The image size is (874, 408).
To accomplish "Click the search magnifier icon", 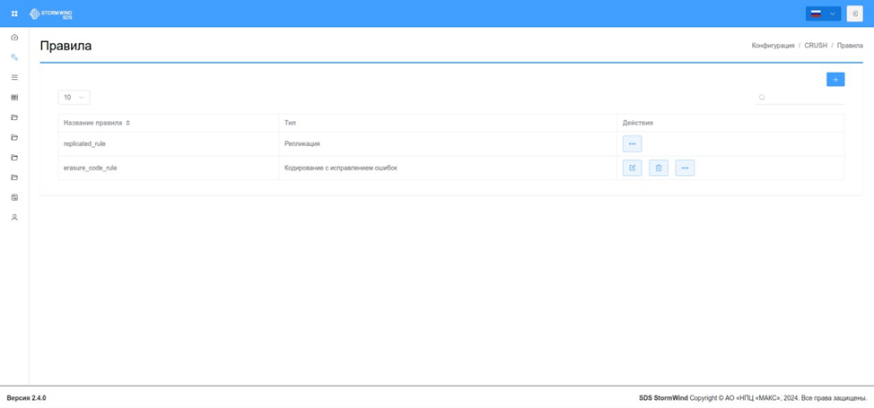I will [x=762, y=98].
